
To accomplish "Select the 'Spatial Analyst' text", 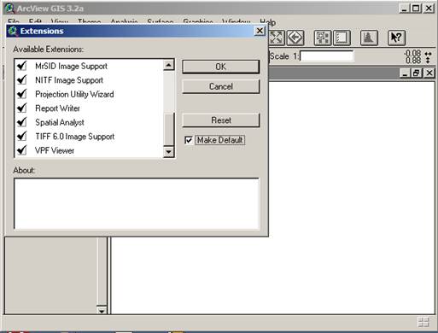I will pos(60,122).
